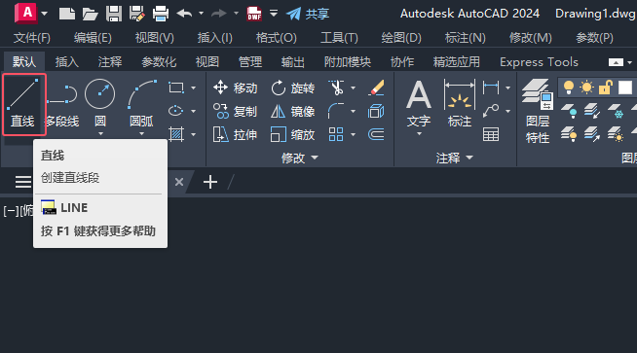This screenshot has width=637, height=353.
Task: Expand the Arc (圆弧) options dropdown
Action: point(141,134)
